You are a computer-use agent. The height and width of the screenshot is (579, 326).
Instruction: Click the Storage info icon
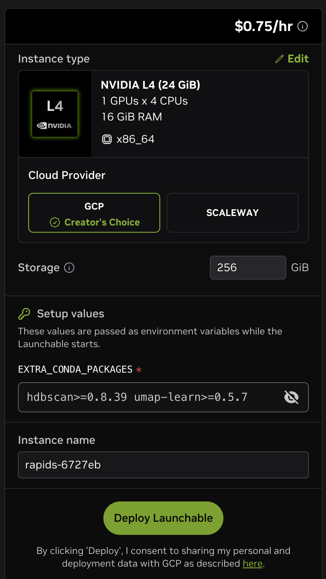coord(69,268)
